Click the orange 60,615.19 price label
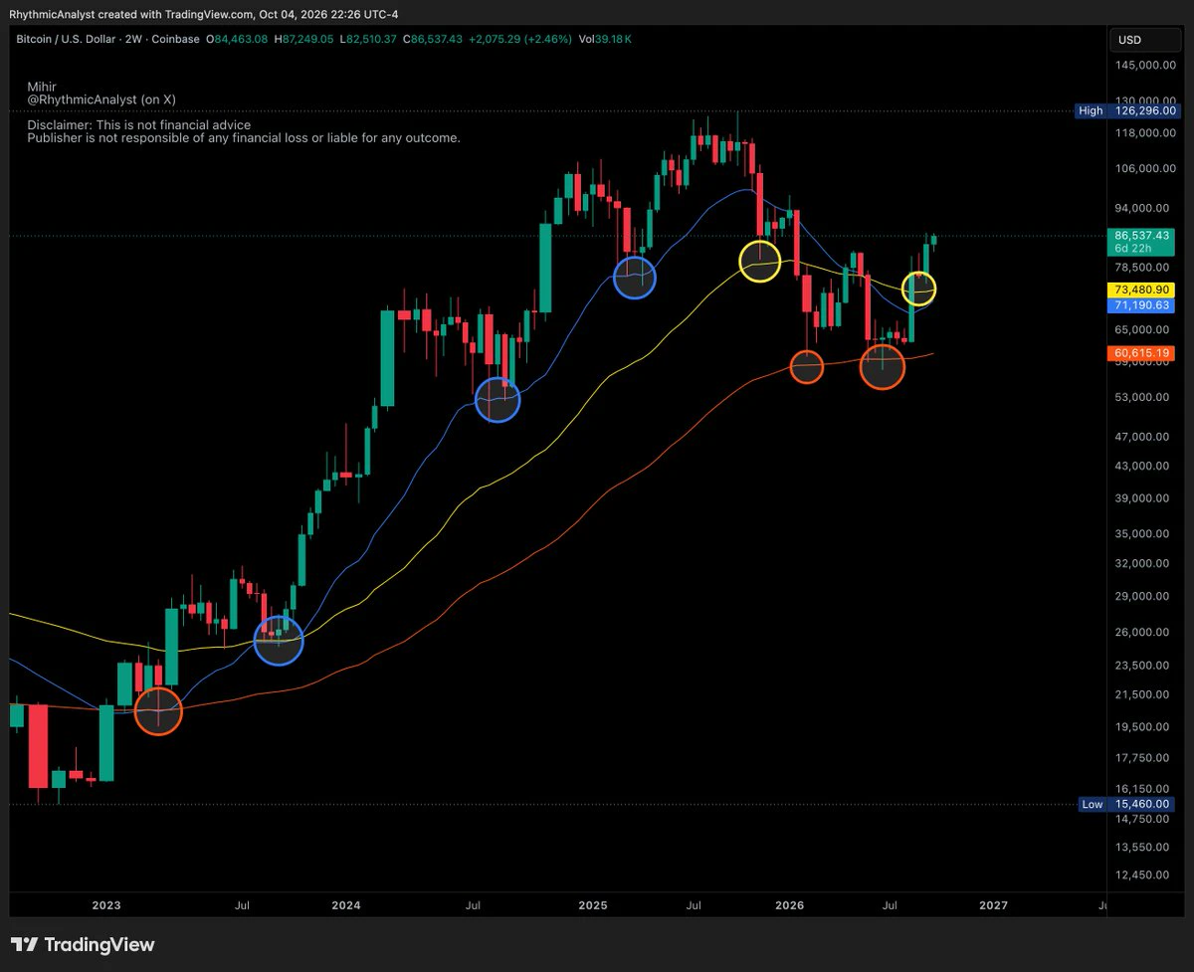The height and width of the screenshot is (972, 1194). click(1140, 353)
